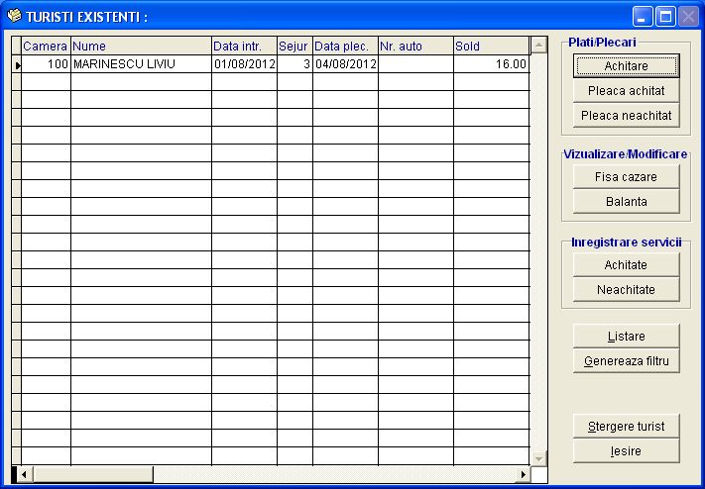Screen dimensions: 705x489
Task: Click the horizontal scrollbar right arrow
Action: (x=523, y=474)
